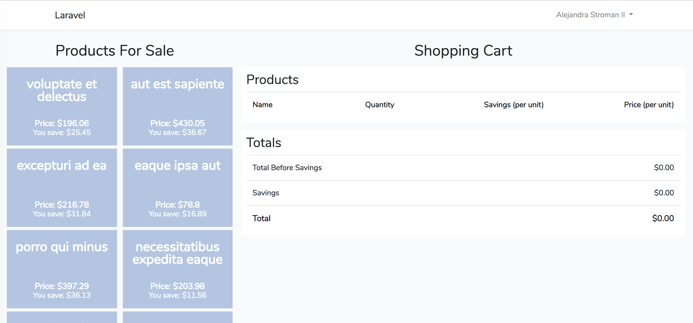This screenshot has width=693, height=323.
Task: Open the Laravel home link
Action: [70, 15]
